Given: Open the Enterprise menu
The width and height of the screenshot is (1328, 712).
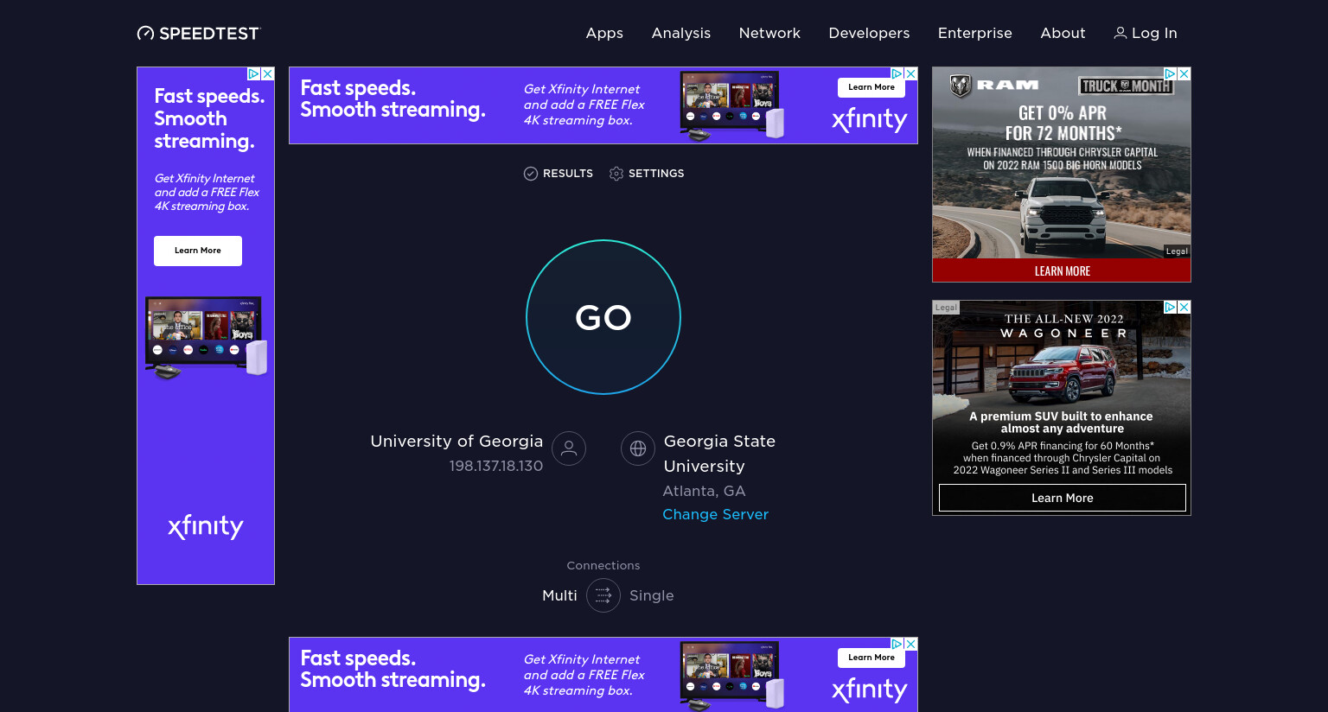Looking at the screenshot, I should point(975,33).
